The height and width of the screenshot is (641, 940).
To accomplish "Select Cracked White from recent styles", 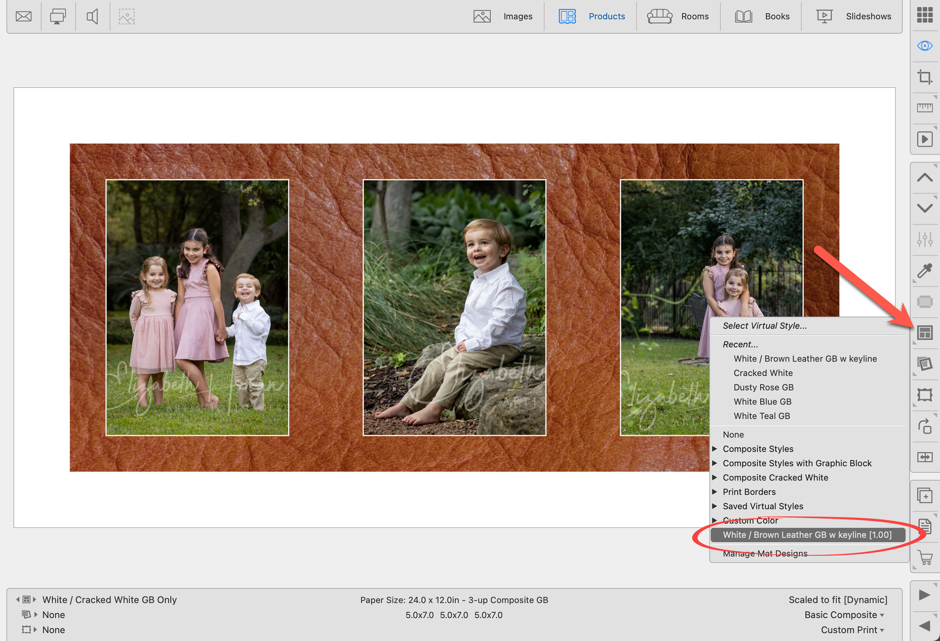I will tap(763, 373).
